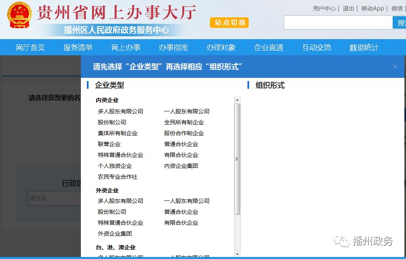
Task: Open the 网厅首页 navigation tab
Action: tap(30, 48)
